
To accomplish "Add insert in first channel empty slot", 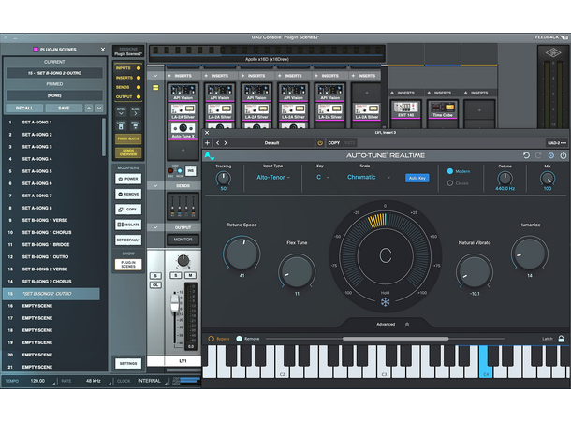I will coord(183,150).
